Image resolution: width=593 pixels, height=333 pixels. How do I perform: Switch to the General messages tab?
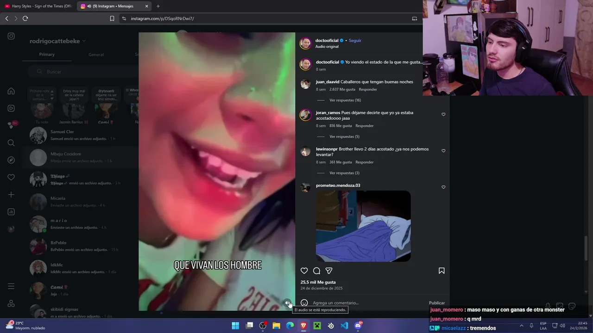[96, 55]
